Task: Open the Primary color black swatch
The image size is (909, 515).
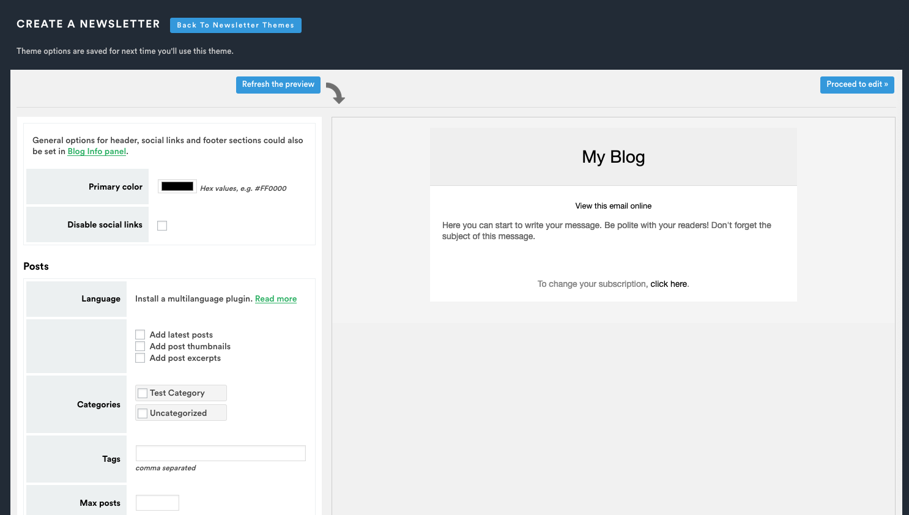Action: (177, 187)
